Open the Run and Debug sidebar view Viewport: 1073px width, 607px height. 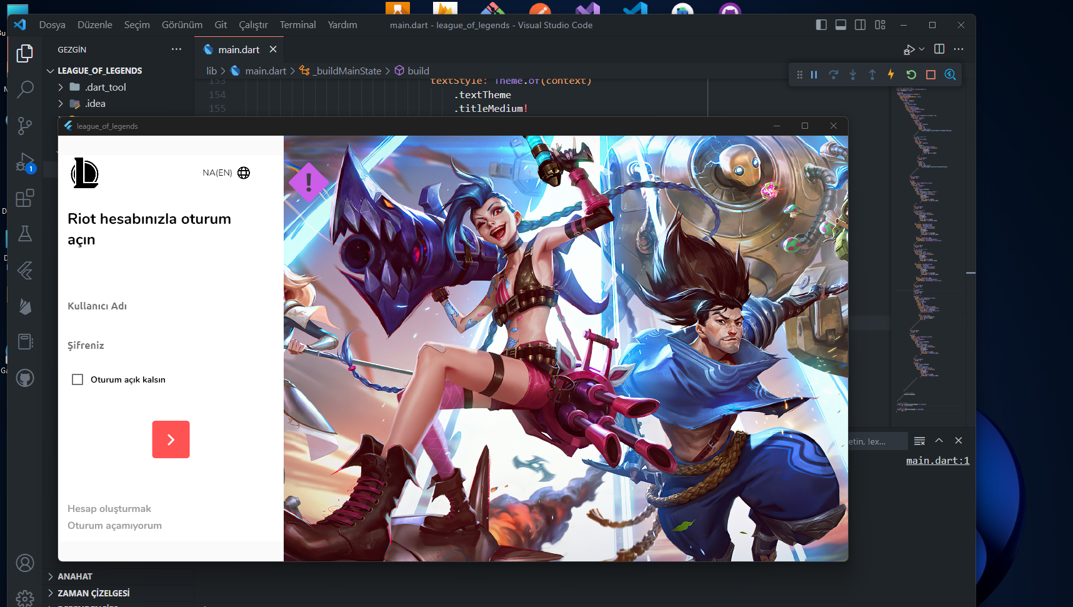tap(25, 162)
